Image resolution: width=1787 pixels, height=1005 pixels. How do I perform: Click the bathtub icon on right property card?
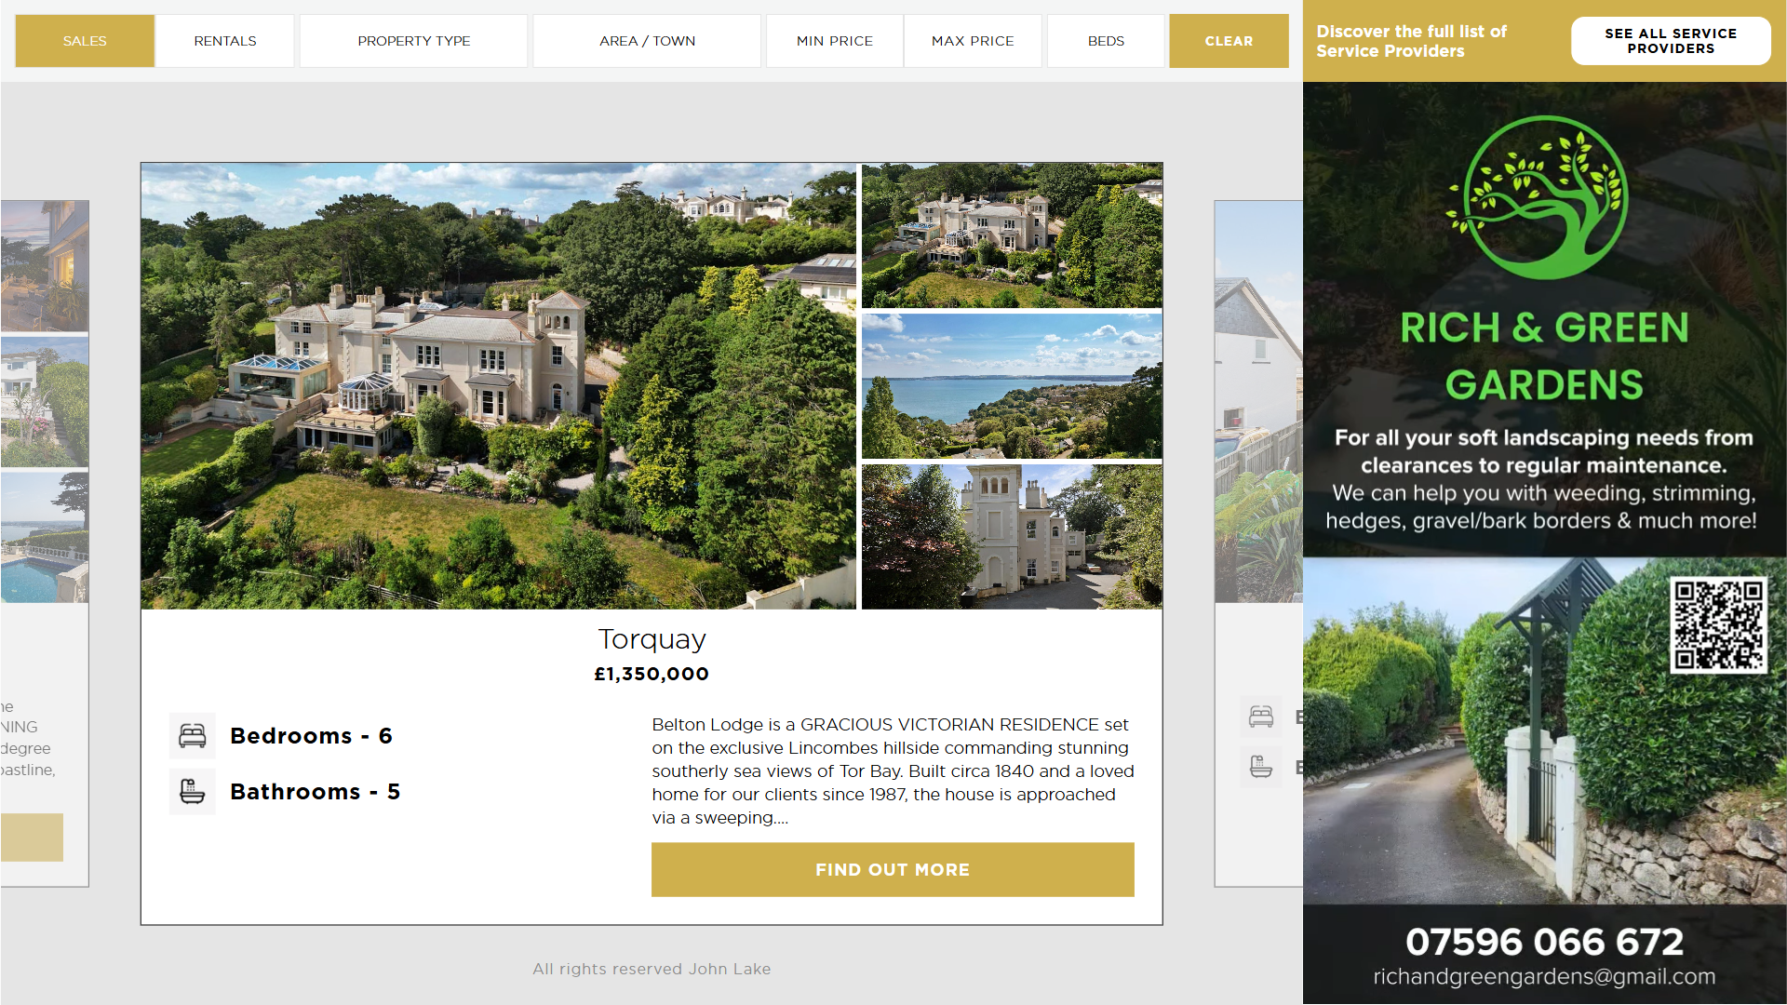click(1261, 768)
